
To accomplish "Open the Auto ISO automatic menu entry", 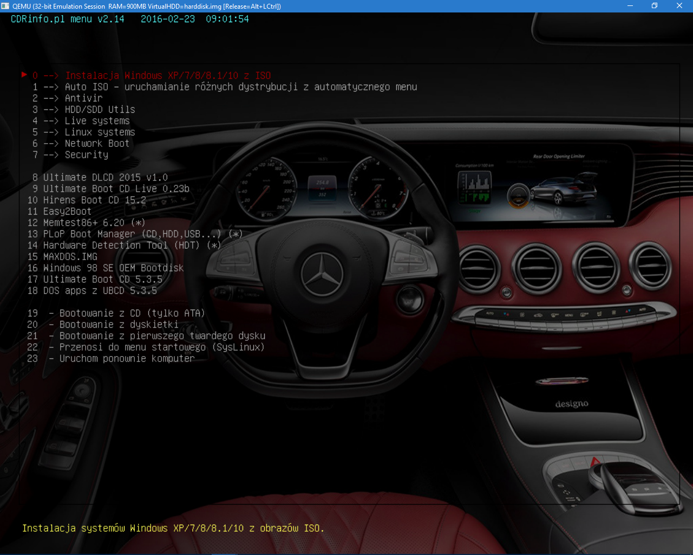I will tap(225, 87).
